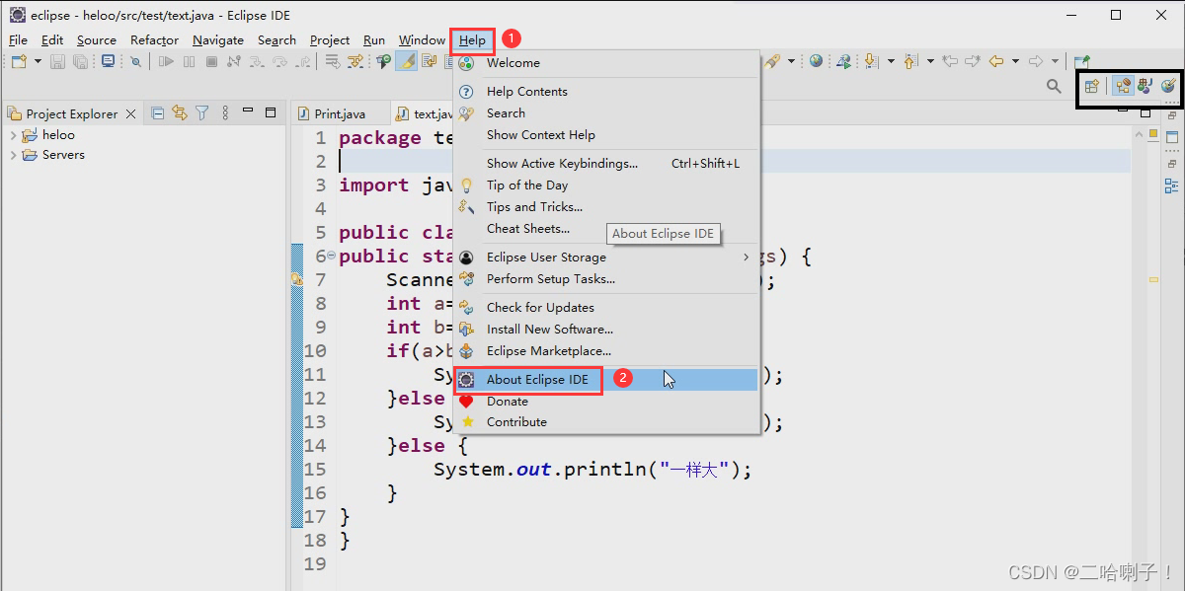The image size is (1185, 591).
Task: Select Show Active Keybindings menu item
Action: click(x=606, y=163)
